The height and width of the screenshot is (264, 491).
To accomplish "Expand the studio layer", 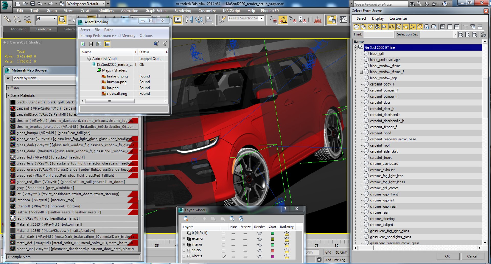I will (x=184, y=250).
